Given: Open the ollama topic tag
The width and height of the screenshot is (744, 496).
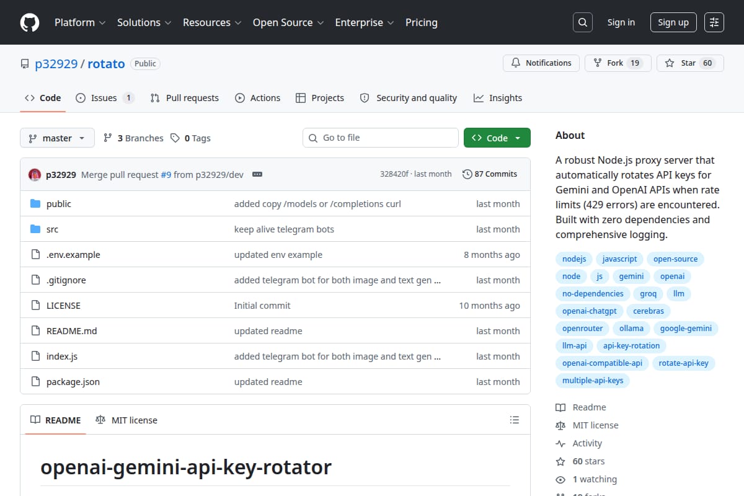Looking at the screenshot, I should (x=631, y=329).
